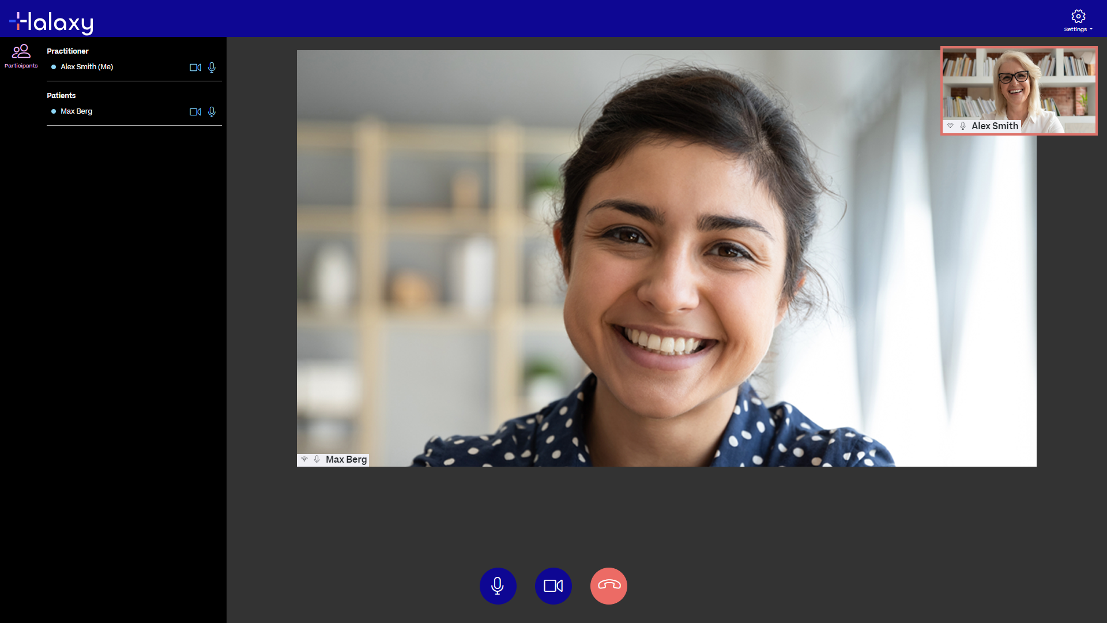This screenshot has width=1107, height=623.
Task: Mute the microphone with the round button
Action: pos(498,586)
